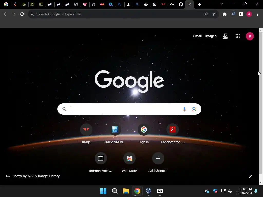Open the Windows Start menu
This screenshot has height=197, width=263.
point(103,191)
